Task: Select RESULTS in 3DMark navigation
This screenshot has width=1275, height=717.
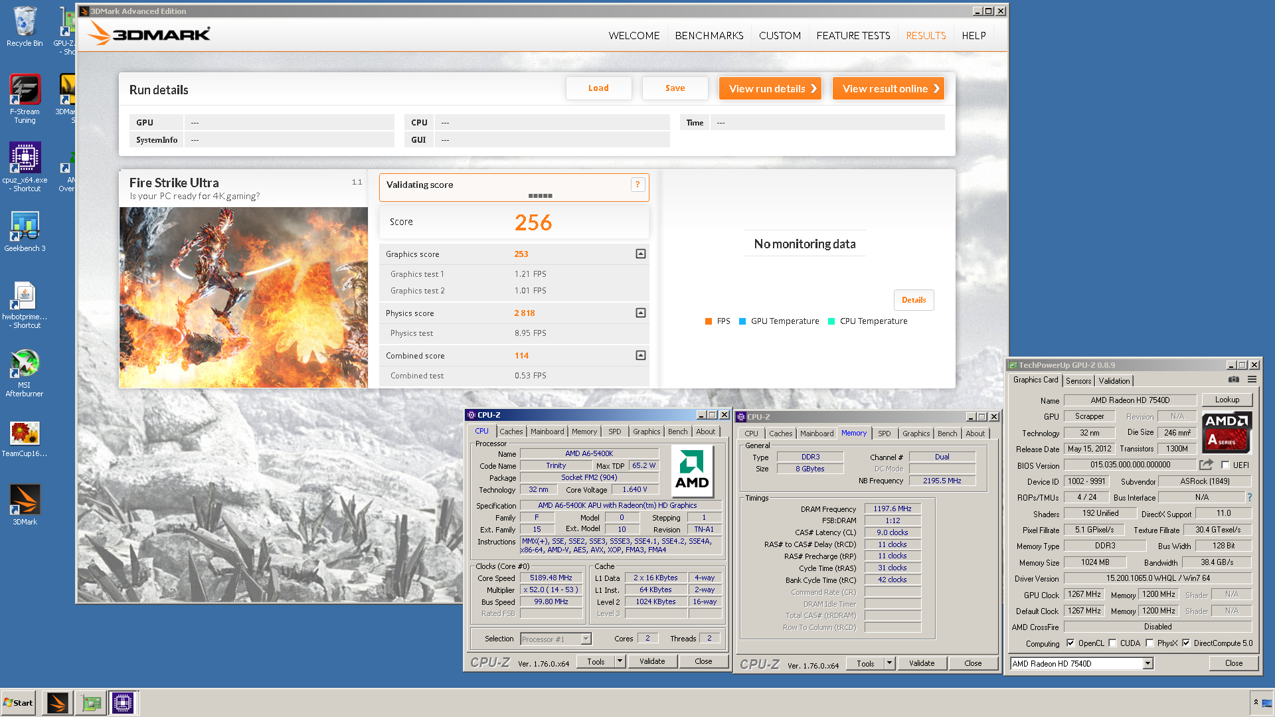Action: click(926, 35)
